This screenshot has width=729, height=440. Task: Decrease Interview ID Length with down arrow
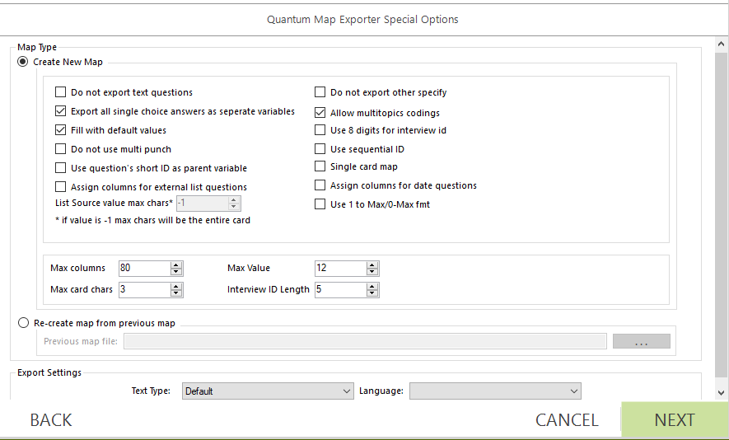click(x=372, y=293)
